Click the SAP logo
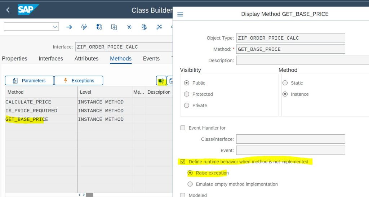The width and height of the screenshot is (369, 197). pyautogui.click(x=28, y=10)
